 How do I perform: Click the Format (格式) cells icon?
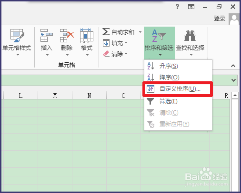pos(87,36)
